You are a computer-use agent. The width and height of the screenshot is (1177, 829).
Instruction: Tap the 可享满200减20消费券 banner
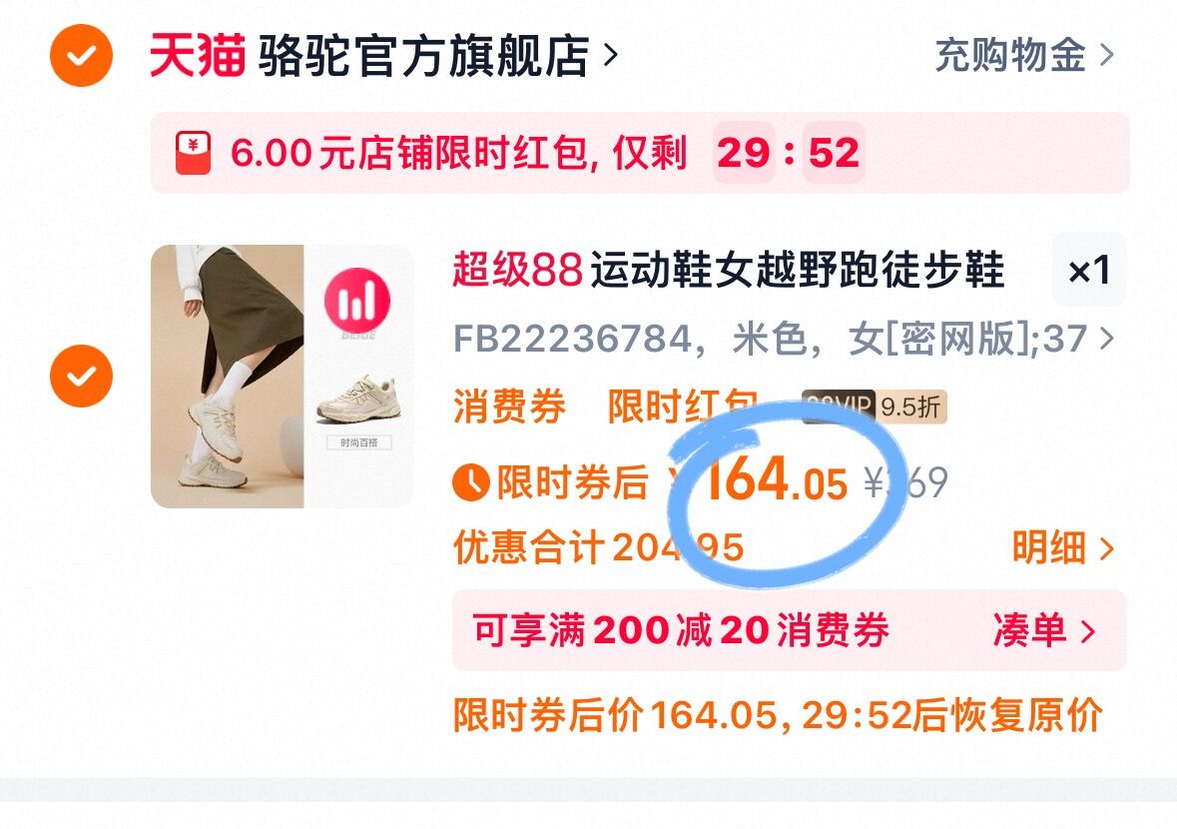(x=789, y=630)
